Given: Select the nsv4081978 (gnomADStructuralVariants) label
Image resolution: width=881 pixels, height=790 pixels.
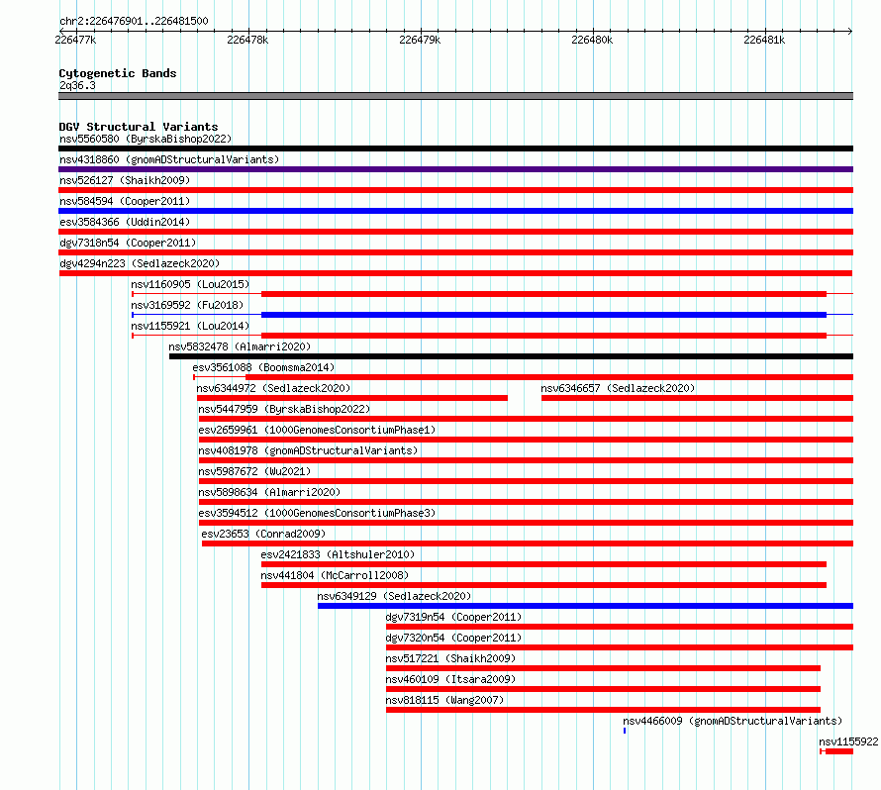Looking at the screenshot, I should coord(308,450).
